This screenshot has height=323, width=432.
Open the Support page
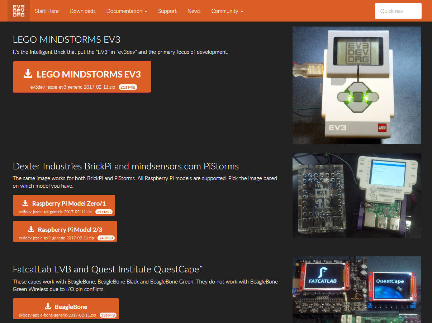coord(167,11)
